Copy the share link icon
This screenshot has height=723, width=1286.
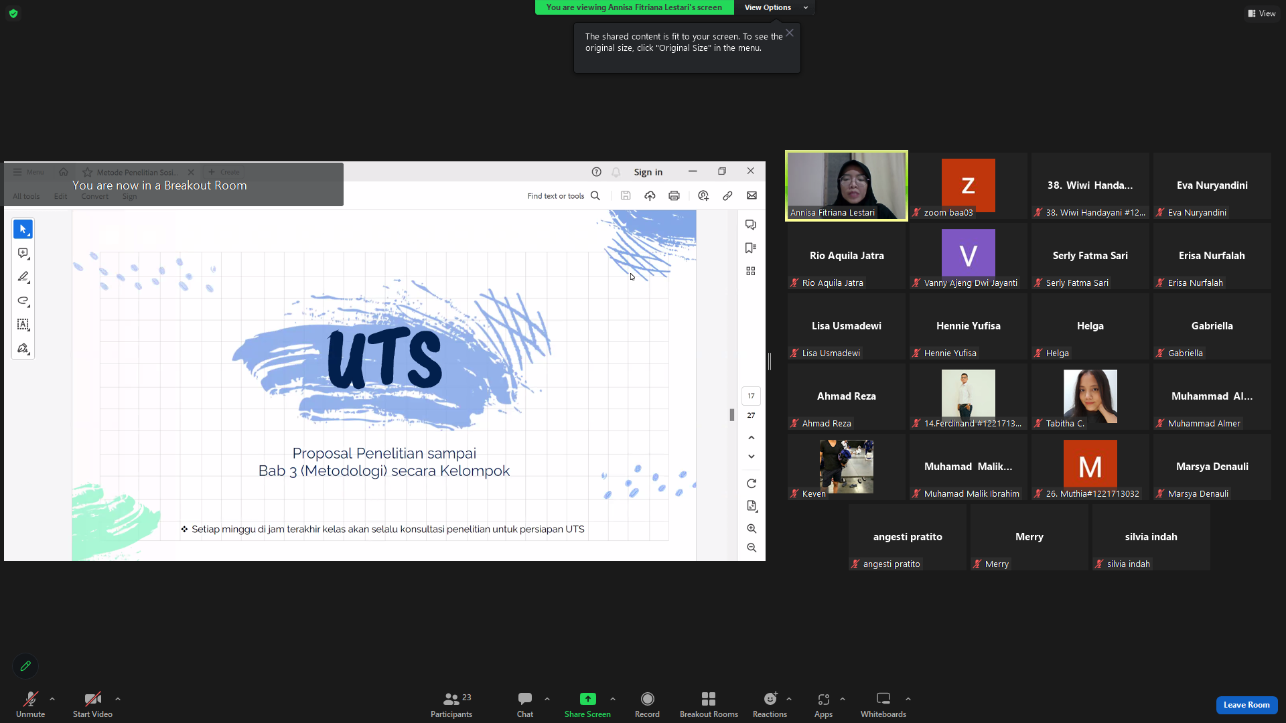(727, 195)
